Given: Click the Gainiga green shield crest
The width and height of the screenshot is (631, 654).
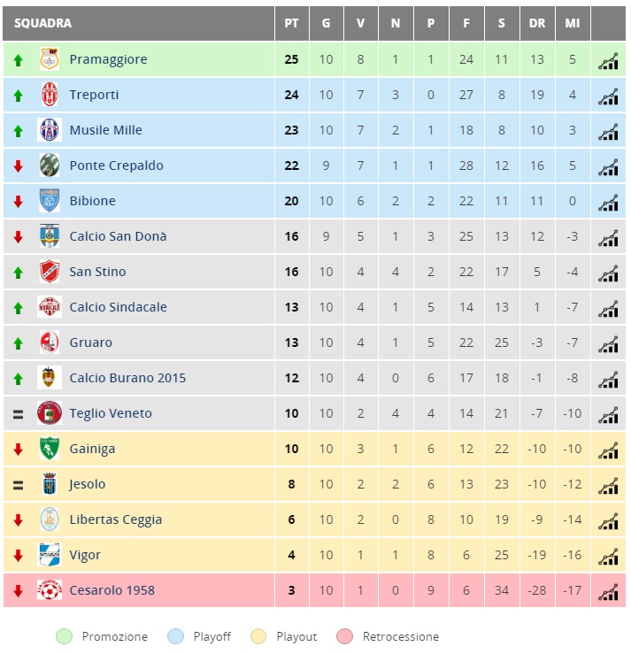Looking at the screenshot, I should (x=50, y=449).
